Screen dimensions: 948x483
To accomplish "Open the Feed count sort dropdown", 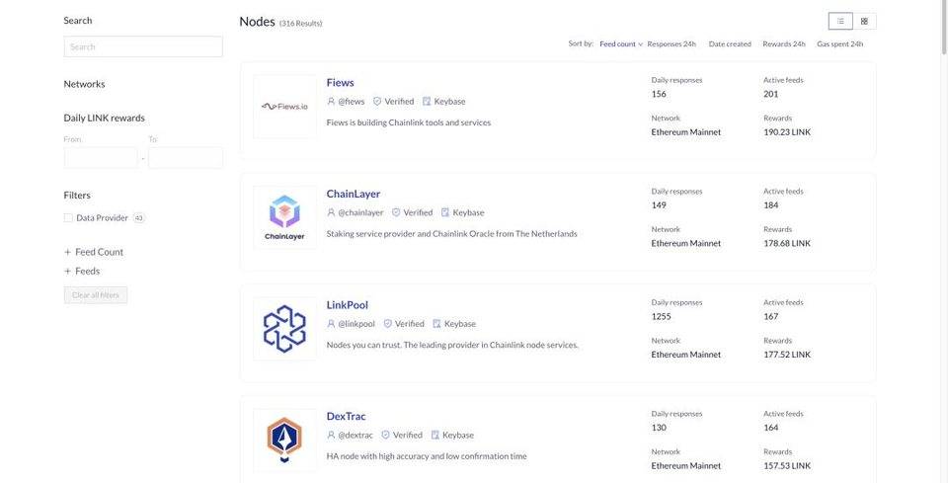I will coord(621,44).
